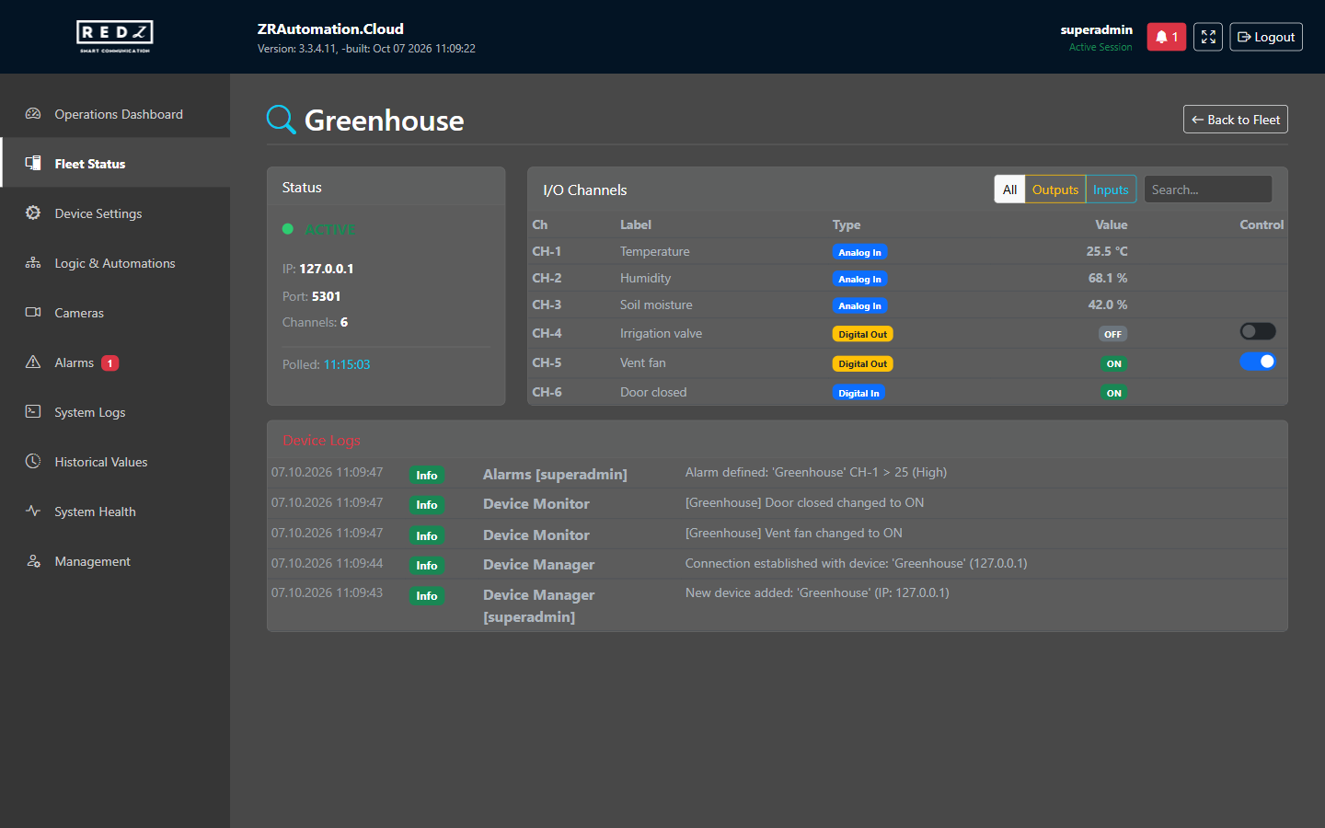Click Digital Out badge for Irrigation valve
1325x828 pixels.
863,334
